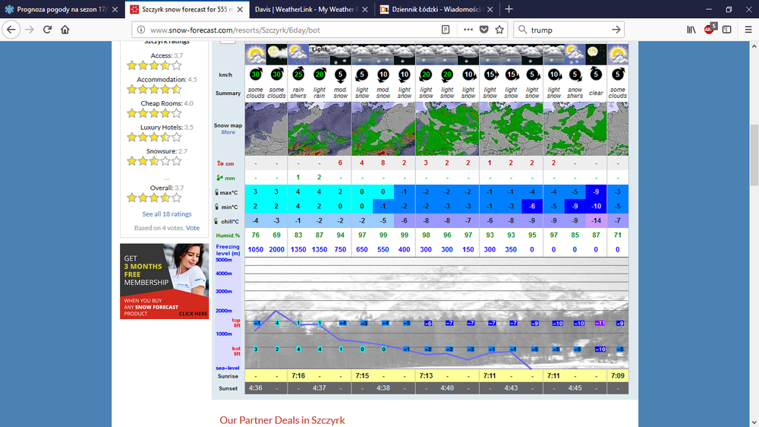Click humidity value 76

(x=256, y=235)
